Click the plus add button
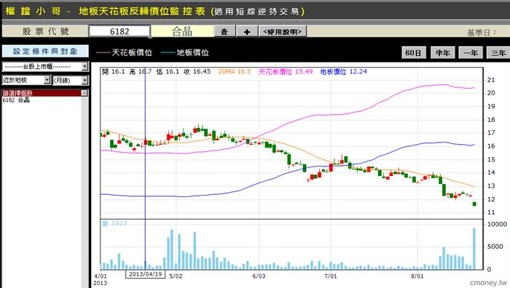Viewport: 510px width, 288px height. coord(247,31)
